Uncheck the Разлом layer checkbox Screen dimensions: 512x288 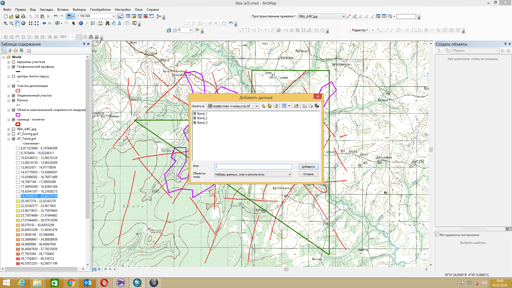point(14,100)
